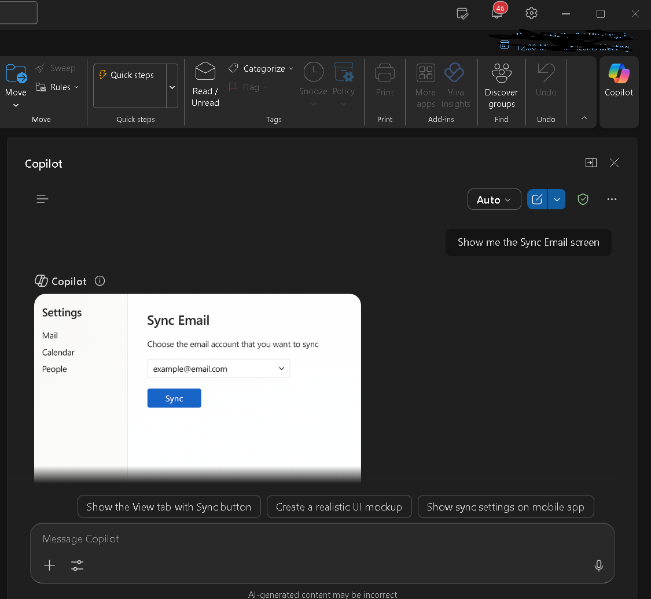Click the Copilot logo in chat response
651x599 pixels.
41,281
